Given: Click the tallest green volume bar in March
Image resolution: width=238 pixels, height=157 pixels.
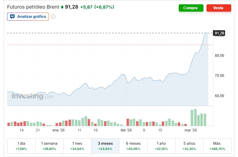Looking at the screenshot, I should [x=195, y=117].
